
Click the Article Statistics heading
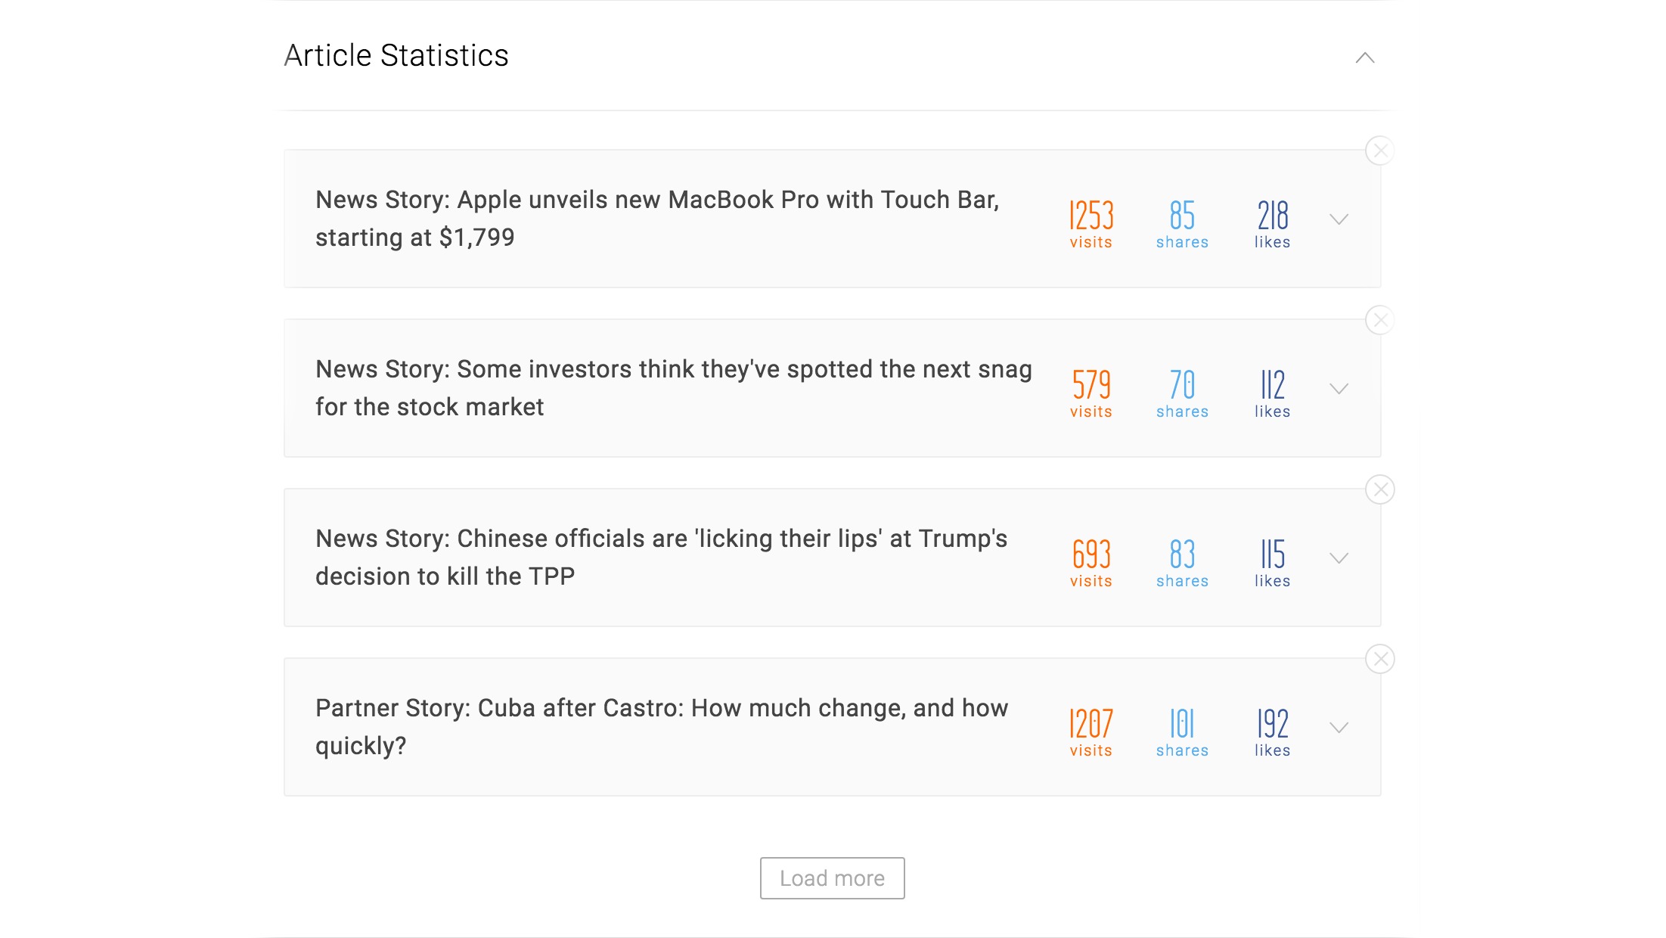[396, 56]
